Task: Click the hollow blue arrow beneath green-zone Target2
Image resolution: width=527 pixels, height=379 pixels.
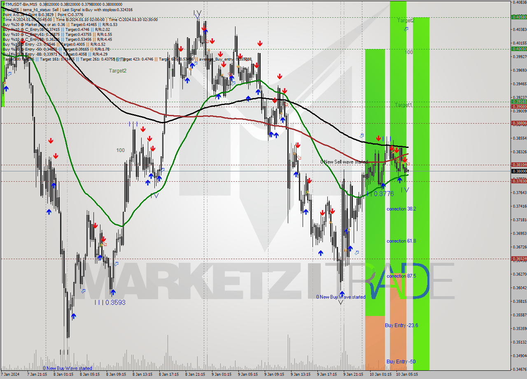Action: pyautogui.click(x=406, y=29)
